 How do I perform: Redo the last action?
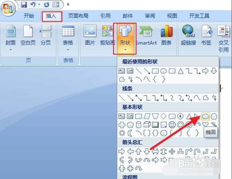tap(46, 5)
